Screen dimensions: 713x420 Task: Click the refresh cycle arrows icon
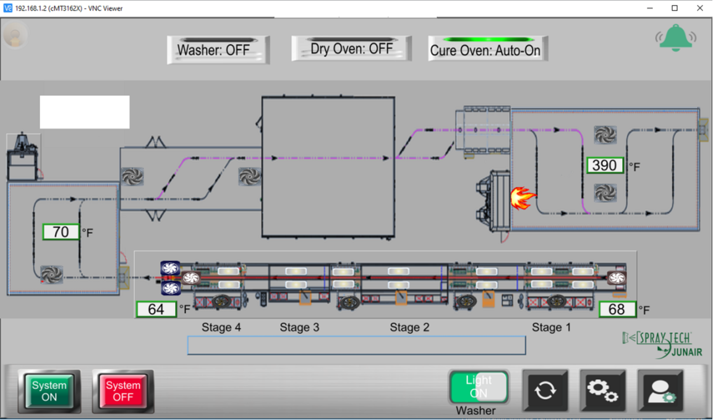[545, 390]
